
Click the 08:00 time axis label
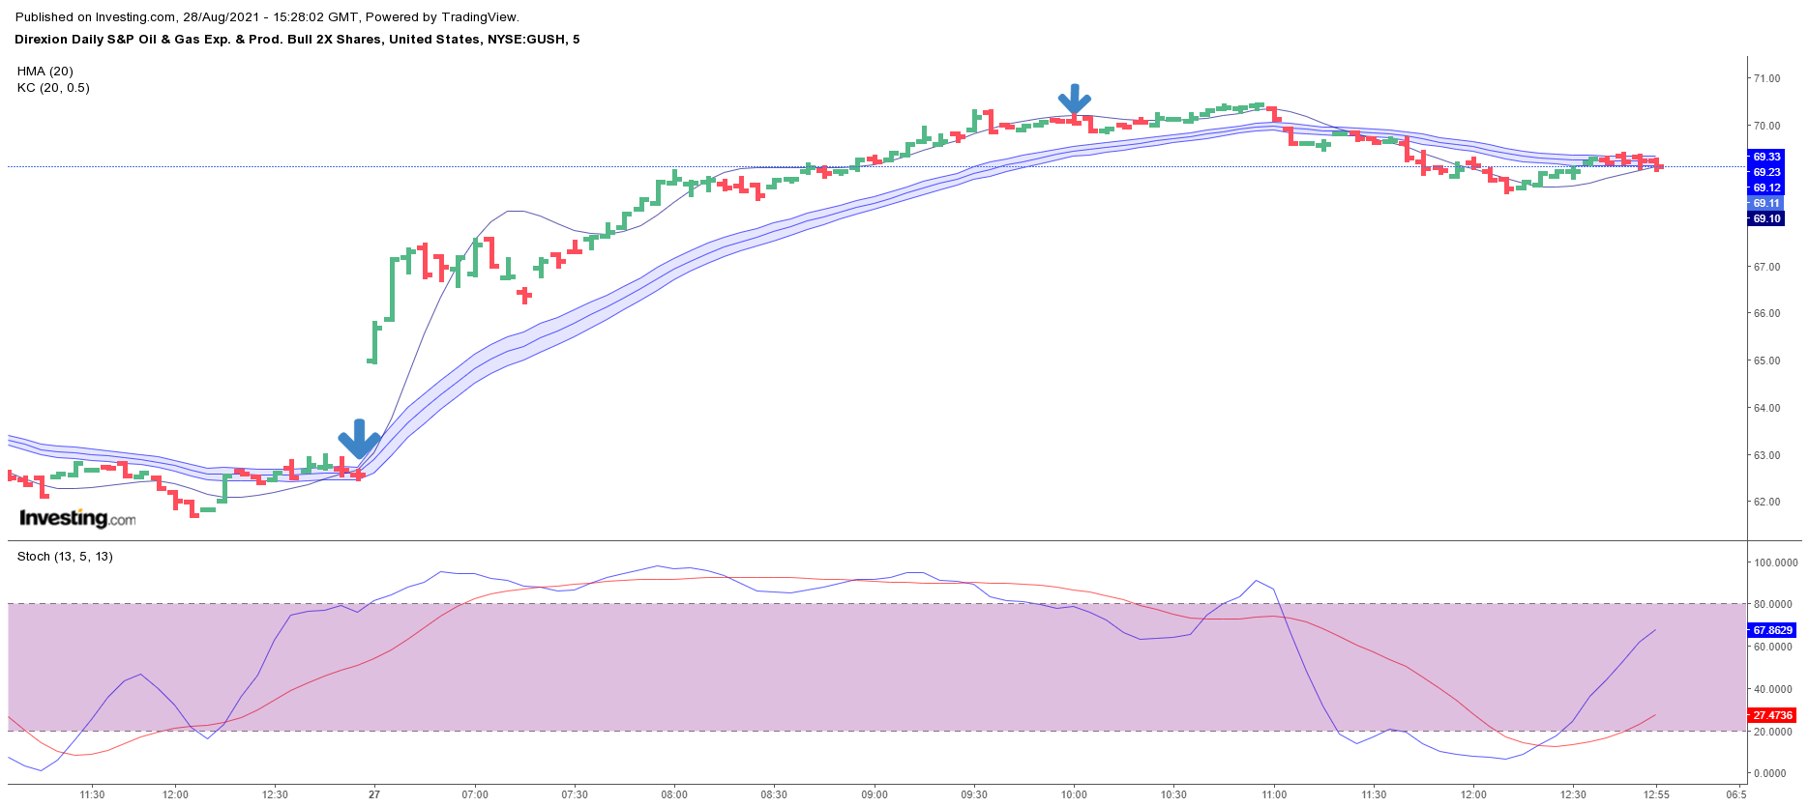[x=674, y=794]
